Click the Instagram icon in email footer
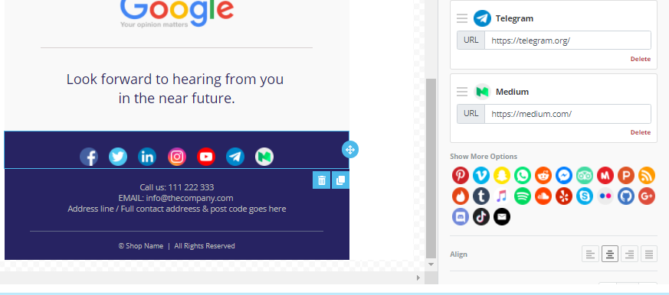 tap(176, 157)
